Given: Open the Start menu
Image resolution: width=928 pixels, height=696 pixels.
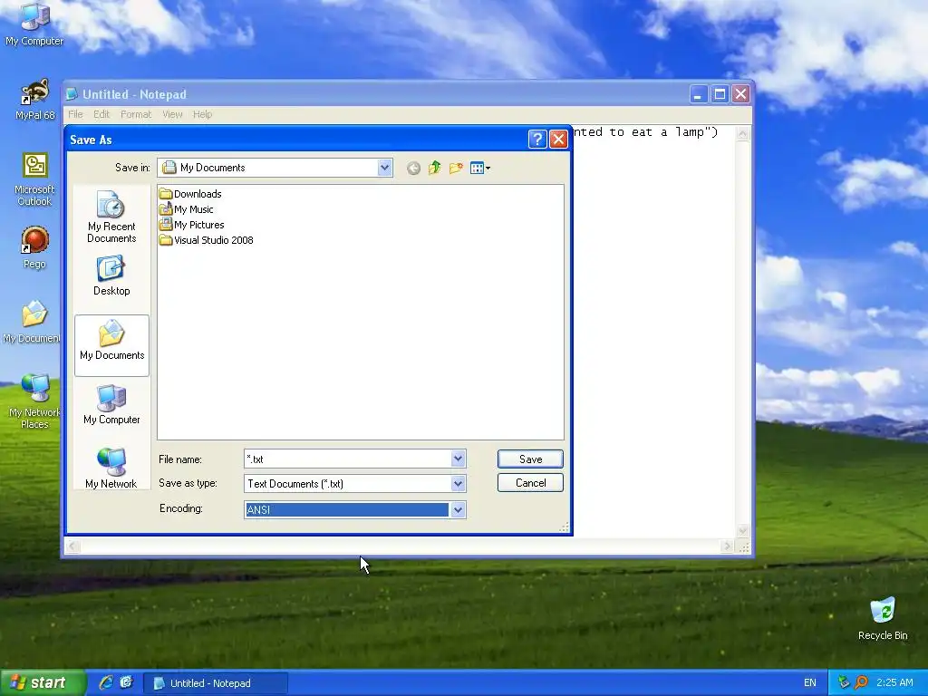Looking at the screenshot, I should coord(43,682).
